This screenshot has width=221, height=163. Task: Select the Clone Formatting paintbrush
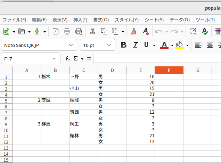[x=133, y=31]
